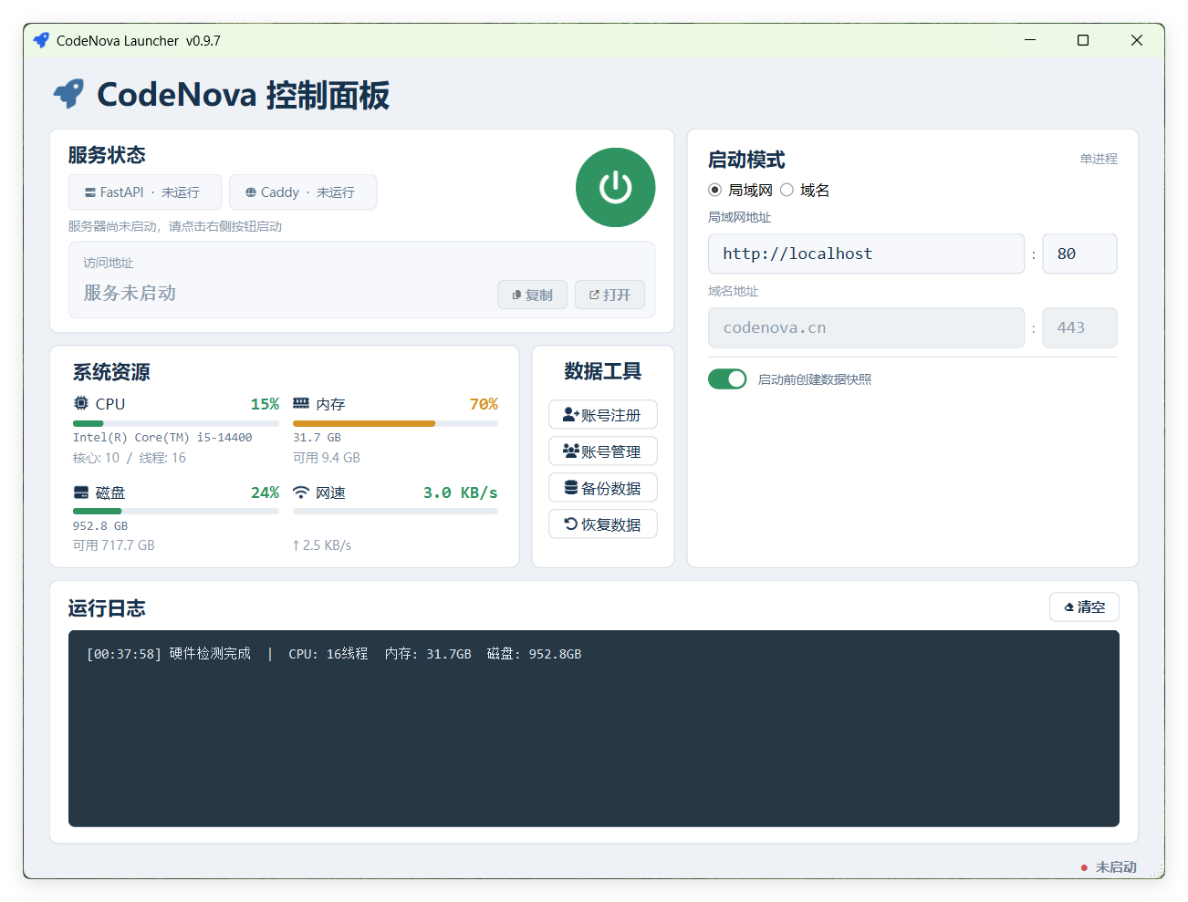This screenshot has height=902, width=1188.
Task: Click the 服务未启动 address text
Action: point(130,293)
